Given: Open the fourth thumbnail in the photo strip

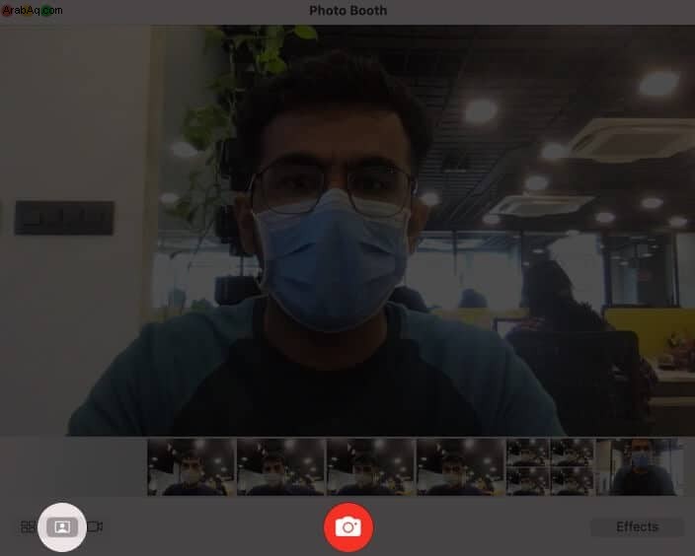Looking at the screenshot, I should (x=460, y=467).
